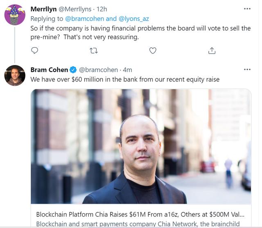
Task: Share Merrllyn's tweet via upload icon
Action: coord(212,51)
